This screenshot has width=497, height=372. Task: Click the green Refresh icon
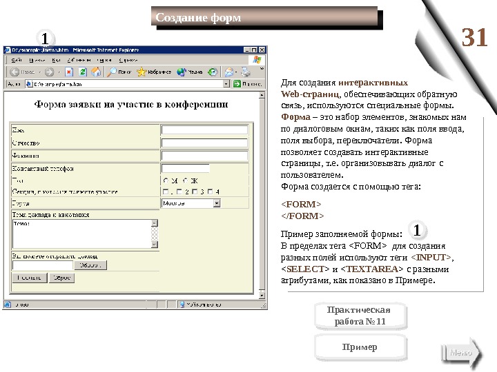point(82,72)
